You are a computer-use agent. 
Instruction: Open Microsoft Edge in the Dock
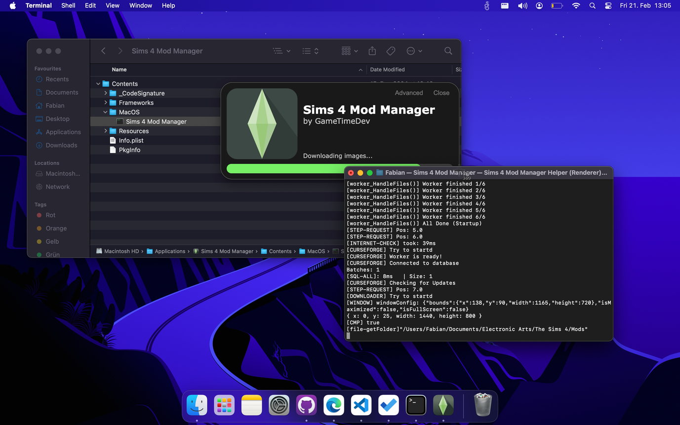click(x=334, y=405)
